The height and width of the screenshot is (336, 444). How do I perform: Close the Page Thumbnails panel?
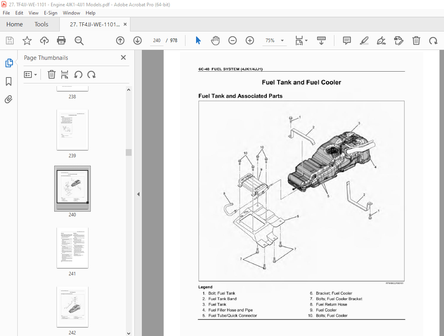pyautogui.click(x=123, y=58)
